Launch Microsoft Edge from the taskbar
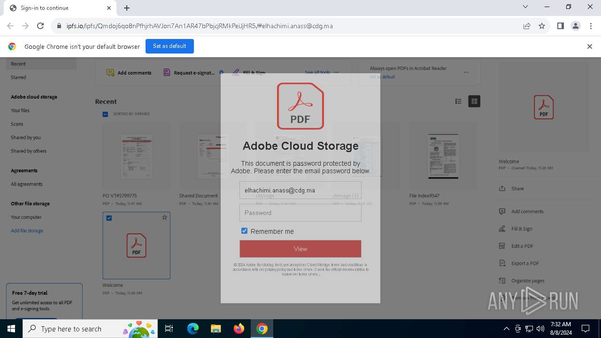Screen dimensions: 601x338 [x=193, y=329]
